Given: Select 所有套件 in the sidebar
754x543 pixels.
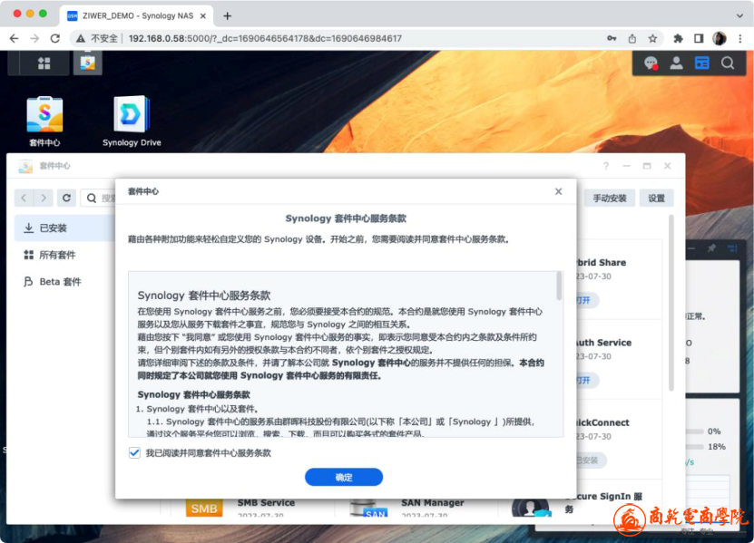Looking at the screenshot, I should (65, 255).
